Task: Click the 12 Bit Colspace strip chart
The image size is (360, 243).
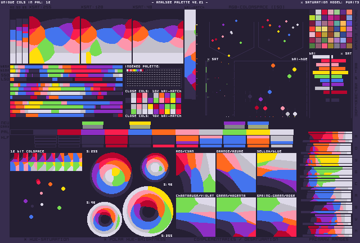Action: click(x=46, y=162)
